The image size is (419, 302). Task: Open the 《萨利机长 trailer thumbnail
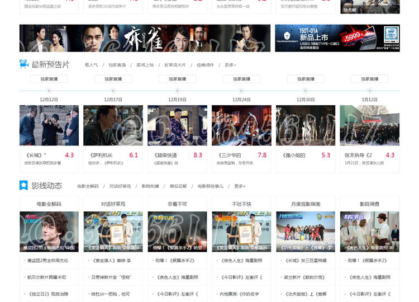click(x=113, y=125)
